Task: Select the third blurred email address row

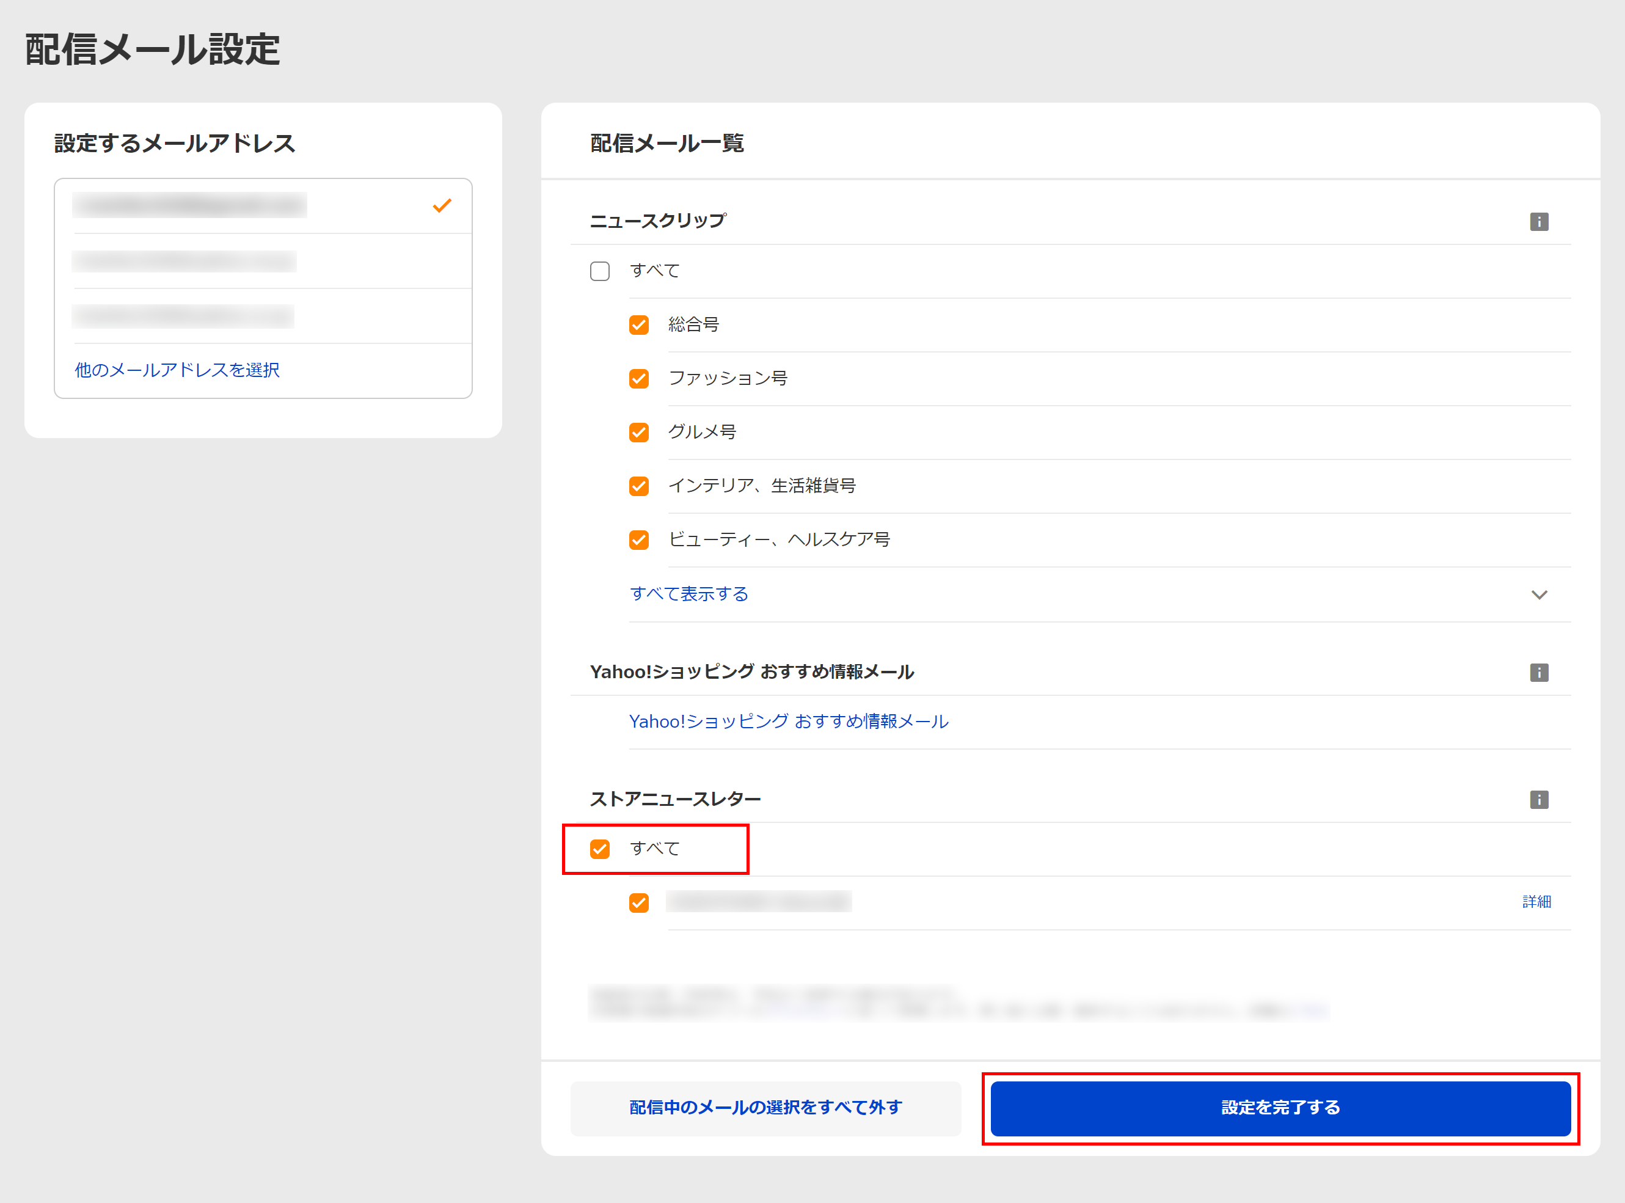Action: click(263, 316)
